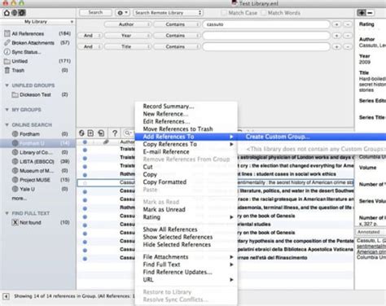Click the plus layout button above Rating panel

[362, 12]
